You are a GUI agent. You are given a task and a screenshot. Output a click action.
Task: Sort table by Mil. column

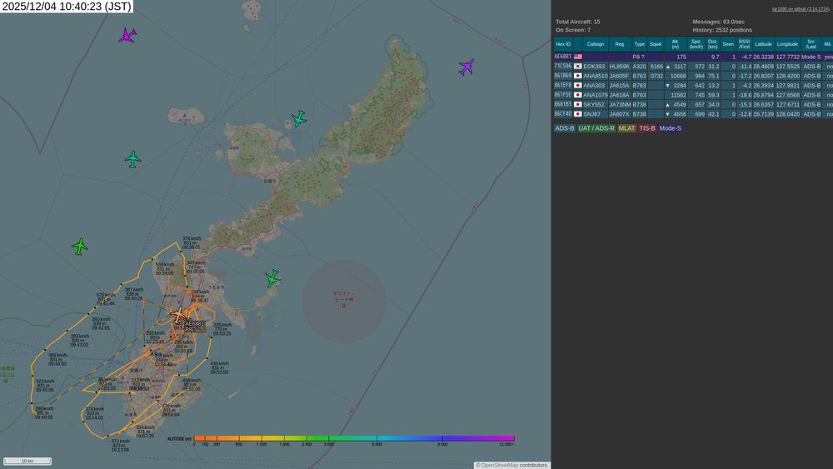point(827,44)
